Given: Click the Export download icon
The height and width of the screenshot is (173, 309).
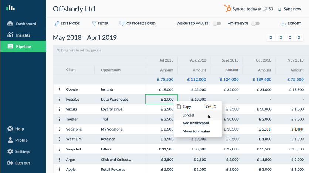Looking at the screenshot, I should tap(283, 23).
